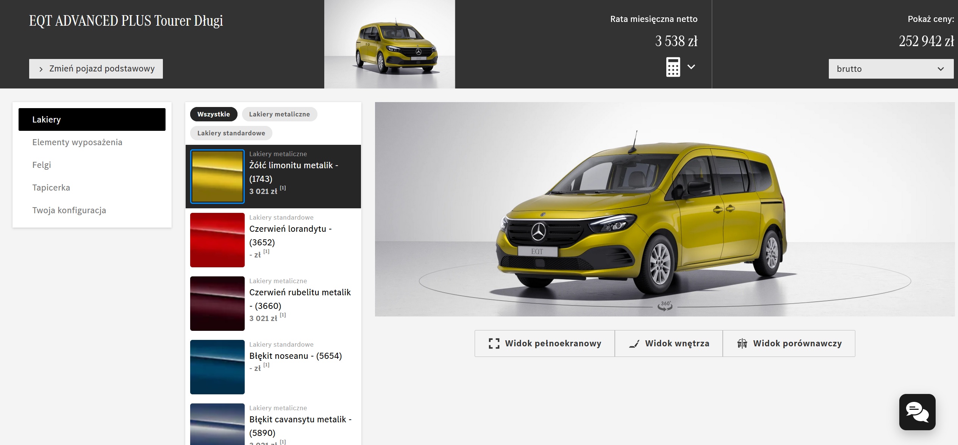Viewport: 958px width, 445px height.
Task: Expand the chevron beside the calculator icon
Action: tap(691, 67)
